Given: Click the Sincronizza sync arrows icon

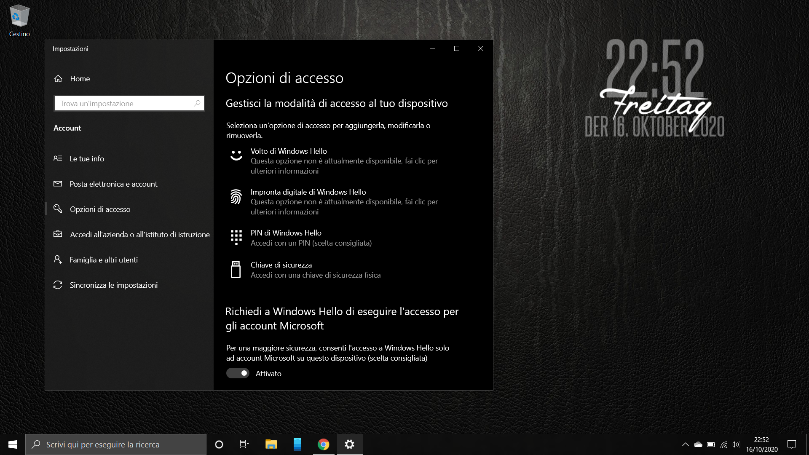Looking at the screenshot, I should pos(58,285).
